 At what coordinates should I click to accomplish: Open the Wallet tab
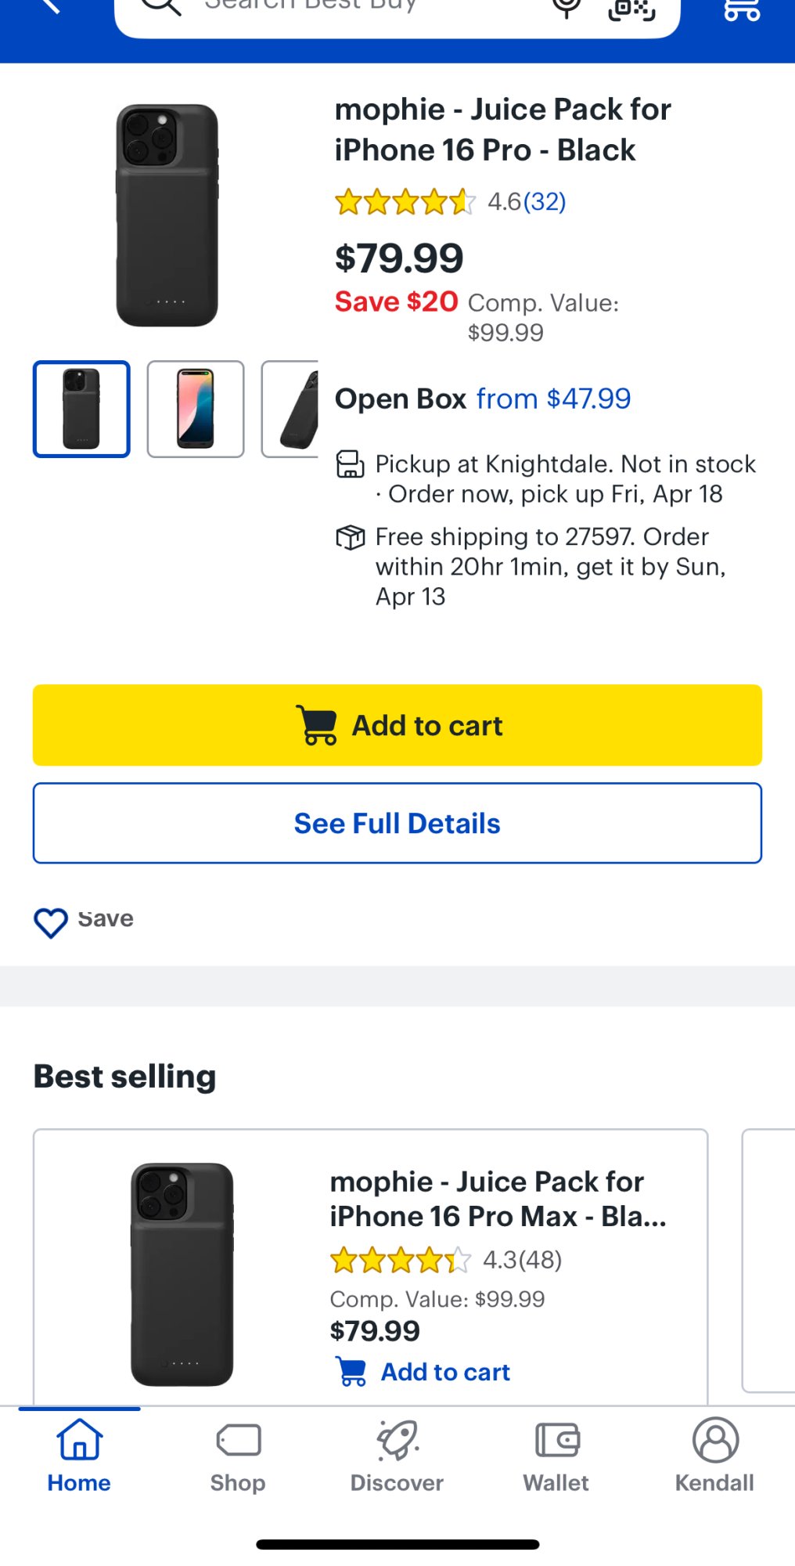click(556, 1456)
